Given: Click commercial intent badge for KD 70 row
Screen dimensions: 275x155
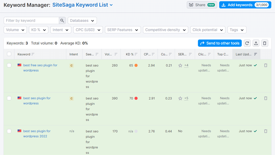Looking at the screenshot, I should pos(71,99).
